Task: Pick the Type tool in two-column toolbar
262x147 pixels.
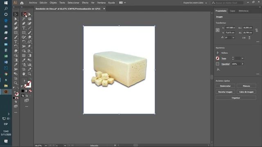Action: [x=24, y=28]
